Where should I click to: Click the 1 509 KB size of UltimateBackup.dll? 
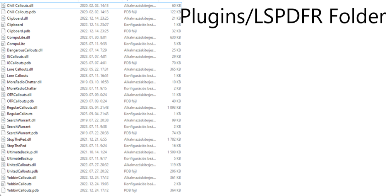coord(174,152)
